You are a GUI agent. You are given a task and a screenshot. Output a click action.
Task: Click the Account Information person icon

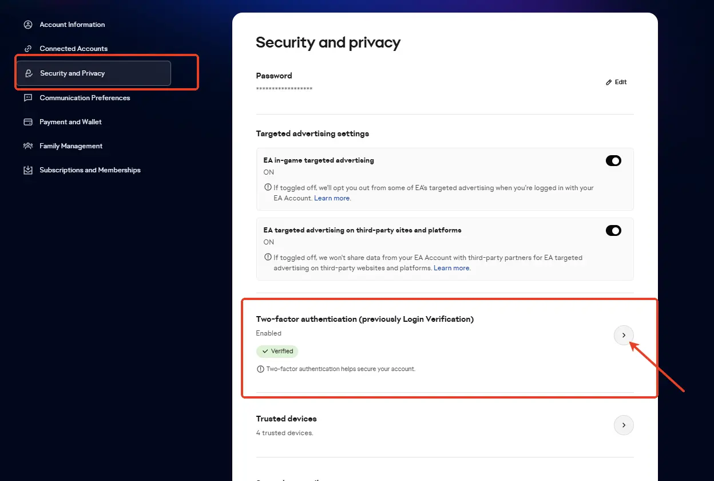click(27, 25)
